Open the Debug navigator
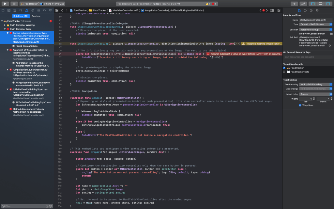The image size is (334, 209). pyautogui.click(x=39, y=10)
